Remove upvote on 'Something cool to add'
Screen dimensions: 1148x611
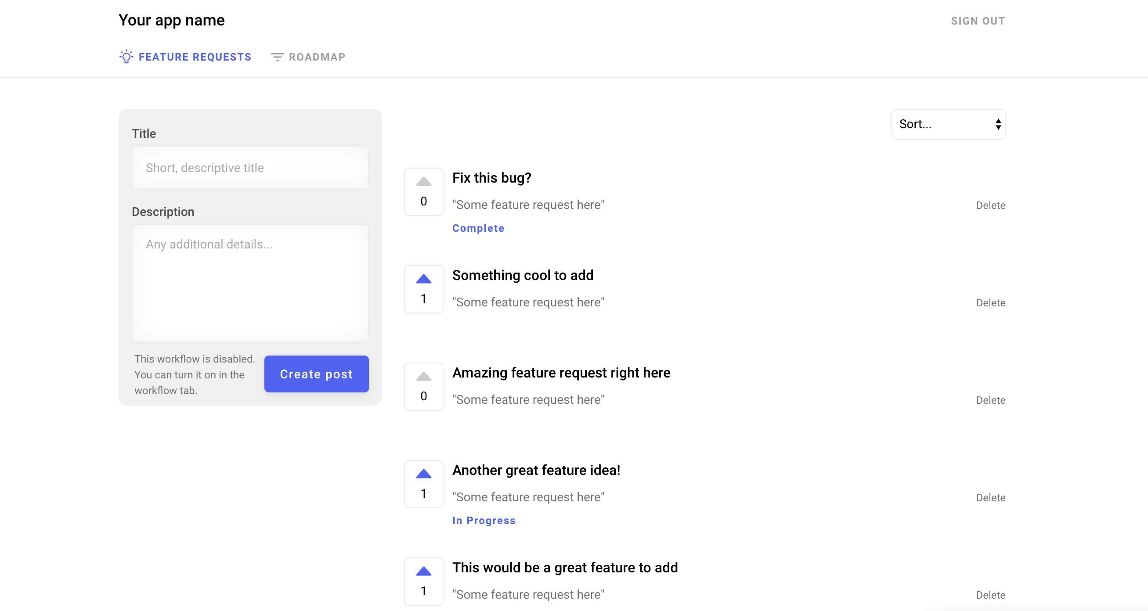point(423,279)
